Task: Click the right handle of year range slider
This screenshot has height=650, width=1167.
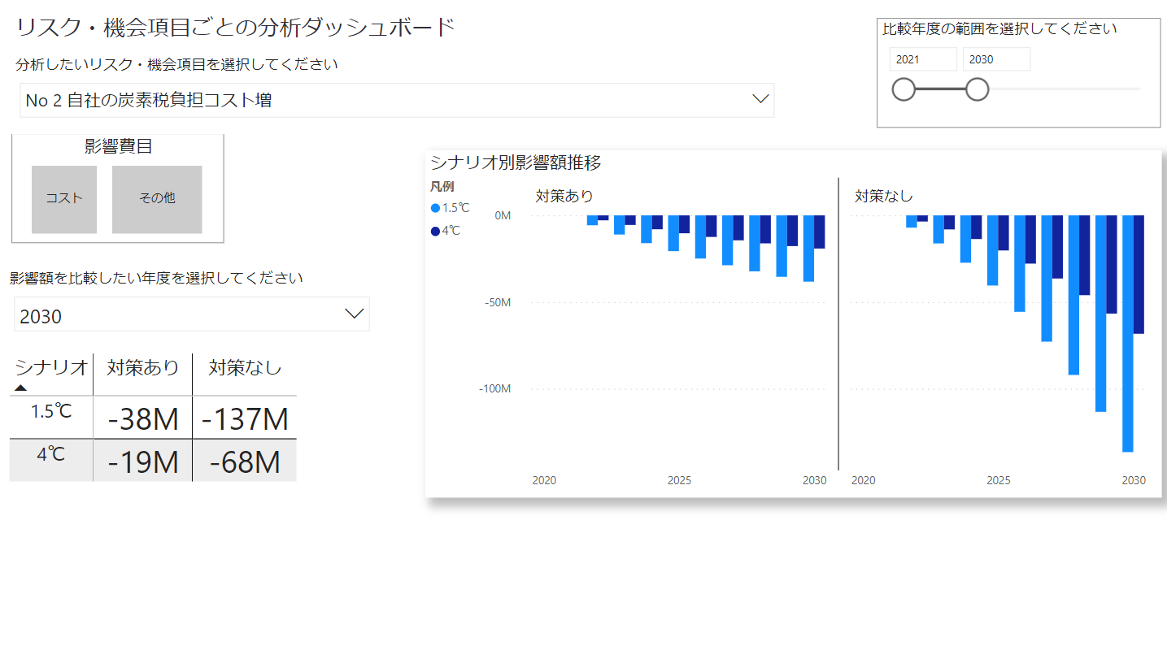Action: [x=977, y=89]
